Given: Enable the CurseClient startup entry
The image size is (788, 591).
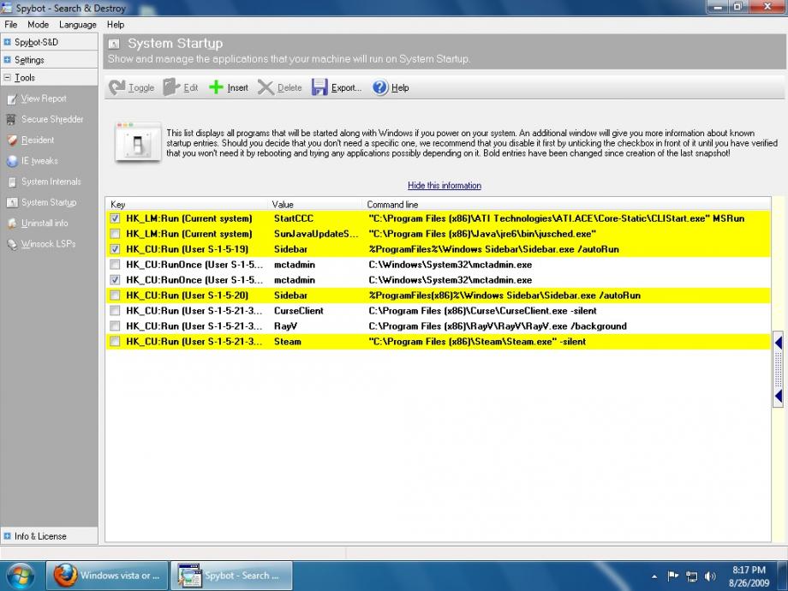Looking at the screenshot, I should [115, 311].
